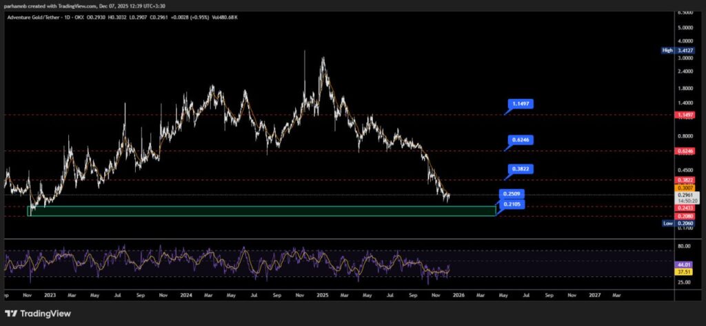The width and height of the screenshot is (706, 326).
Task: Click the 0.3822 blue price callout
Action: [x=521, y=169]
